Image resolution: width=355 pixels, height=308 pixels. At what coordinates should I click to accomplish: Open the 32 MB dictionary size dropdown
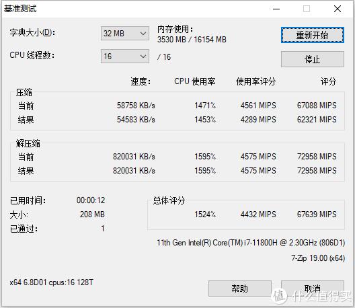[x=125, y=34]
